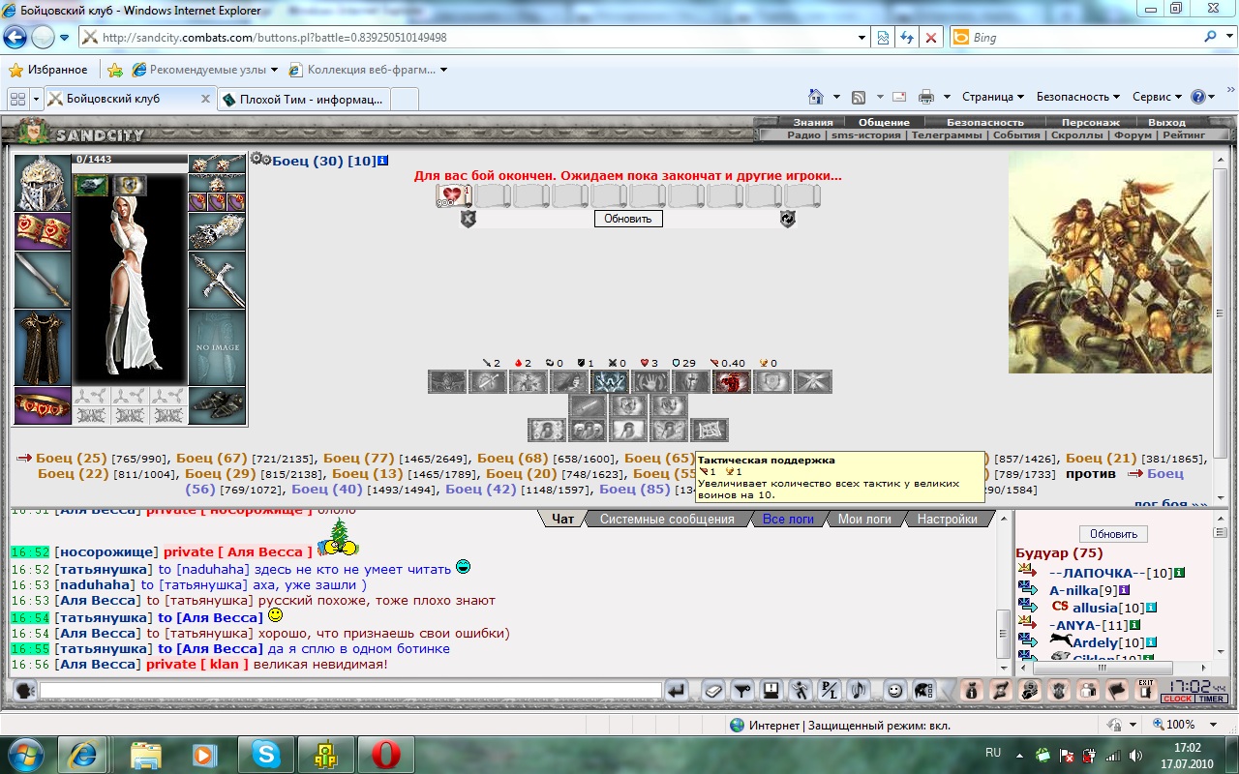Switch to the Чат tab
This screenshot has height=774, width=1239.
tap(562, 520)
